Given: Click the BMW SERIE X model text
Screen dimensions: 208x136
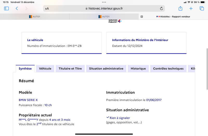Looking at the screenshot, I should pyautogui.click(x=28, y=100).
